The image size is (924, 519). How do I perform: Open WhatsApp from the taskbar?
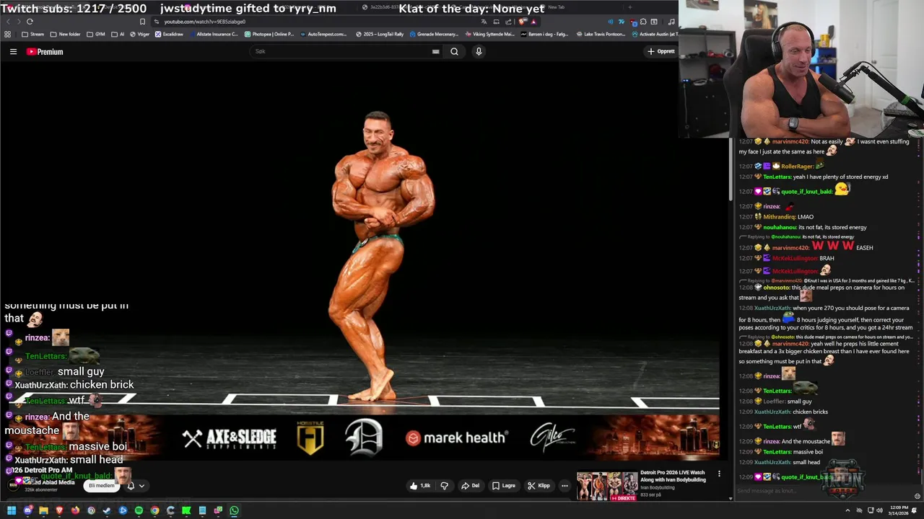pos(234,510)
